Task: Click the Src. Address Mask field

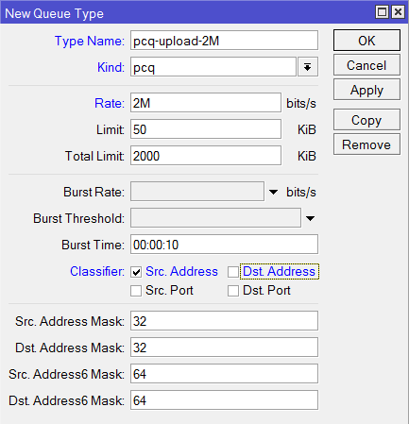Action: tap(224, 321)
